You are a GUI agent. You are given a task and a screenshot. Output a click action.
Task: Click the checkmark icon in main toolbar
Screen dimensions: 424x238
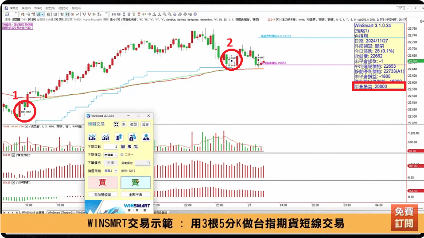pos(78,14)
